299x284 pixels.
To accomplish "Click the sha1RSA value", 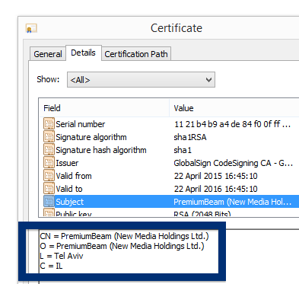I will pos(190,137).
